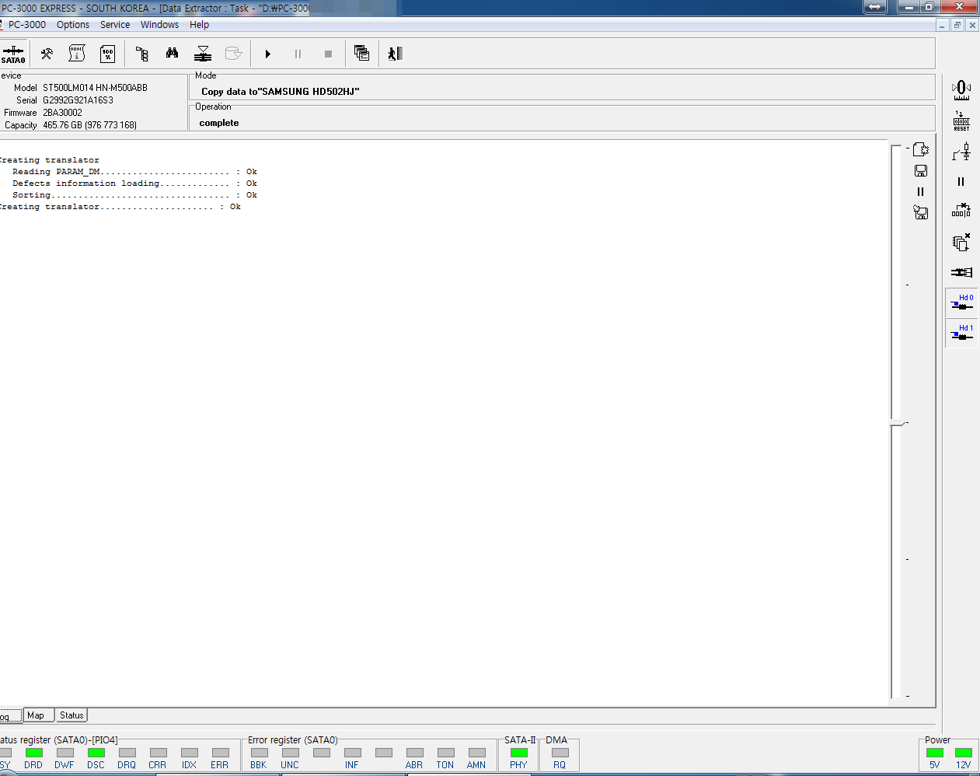Start the task with the play button

tap(267, 54)
